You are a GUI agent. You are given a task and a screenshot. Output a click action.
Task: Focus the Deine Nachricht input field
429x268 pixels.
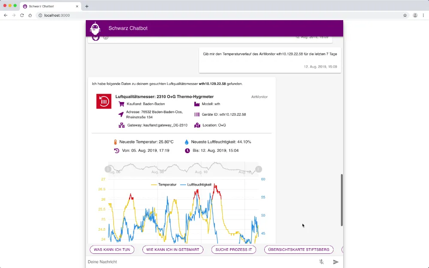tap(201, 262)
